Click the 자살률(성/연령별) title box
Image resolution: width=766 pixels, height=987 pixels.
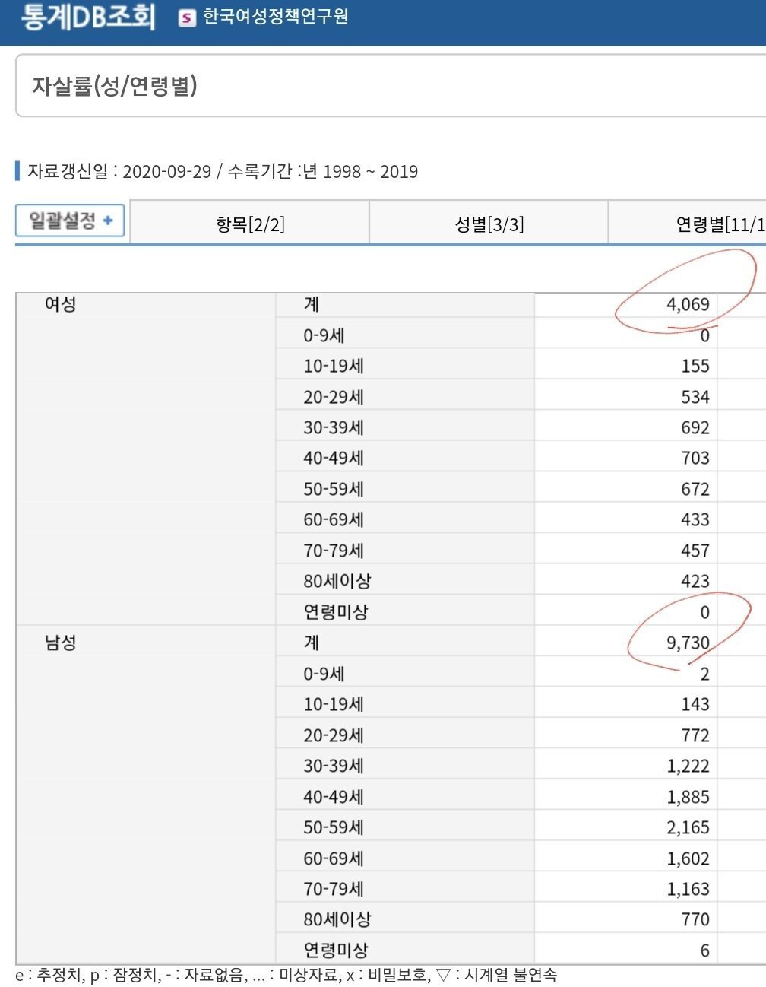tap(114, 86)
